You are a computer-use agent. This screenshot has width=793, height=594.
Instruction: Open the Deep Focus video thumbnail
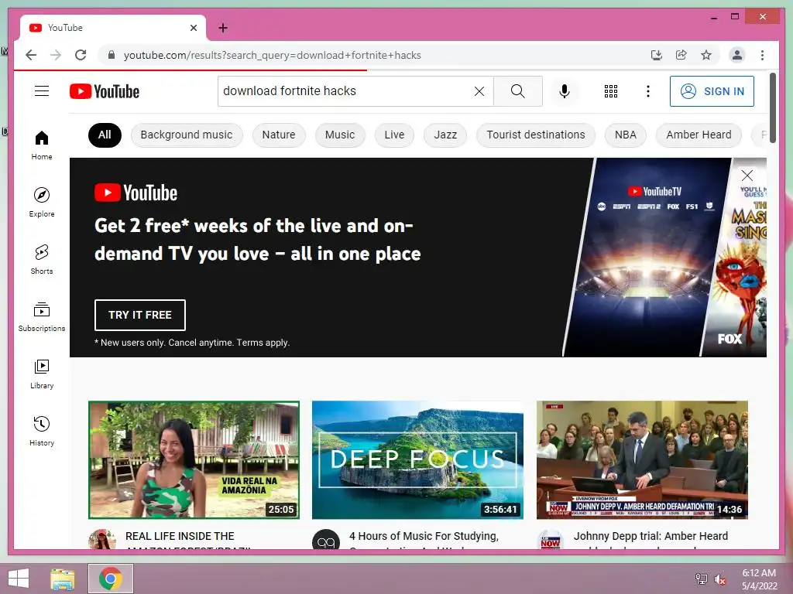pyautogui.click(x=417, y=459)
